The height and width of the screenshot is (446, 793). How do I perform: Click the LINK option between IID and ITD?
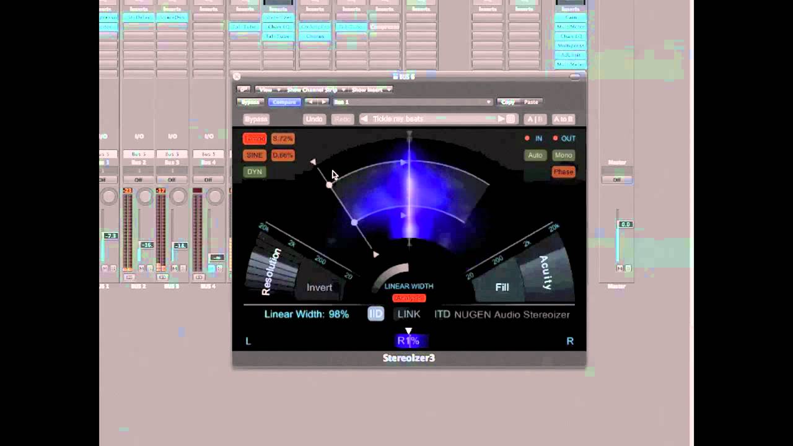pos(409,314)
